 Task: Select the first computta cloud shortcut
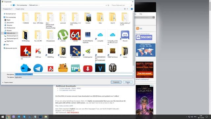100,35
